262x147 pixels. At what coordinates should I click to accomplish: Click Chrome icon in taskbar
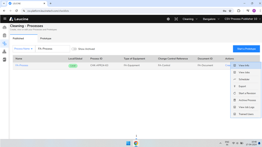[136, 143]
